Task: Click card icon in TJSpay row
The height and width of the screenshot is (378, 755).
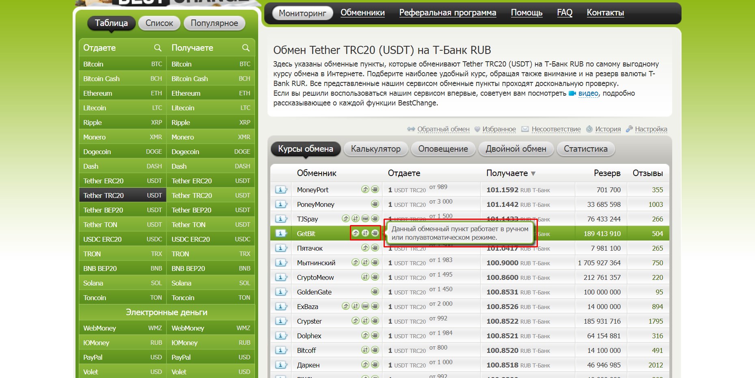Action: 365,218
